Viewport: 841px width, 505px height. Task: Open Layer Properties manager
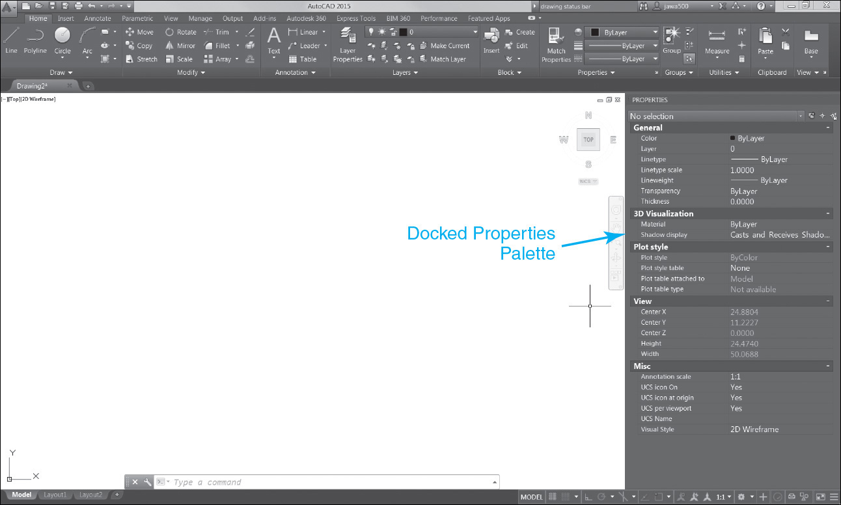coord(348,45)
